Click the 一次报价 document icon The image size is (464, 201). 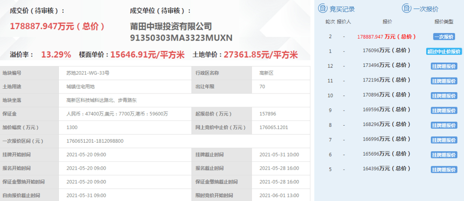coord(406,9)
